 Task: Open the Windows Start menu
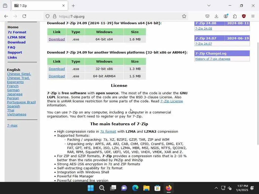[x=91, y=188]
